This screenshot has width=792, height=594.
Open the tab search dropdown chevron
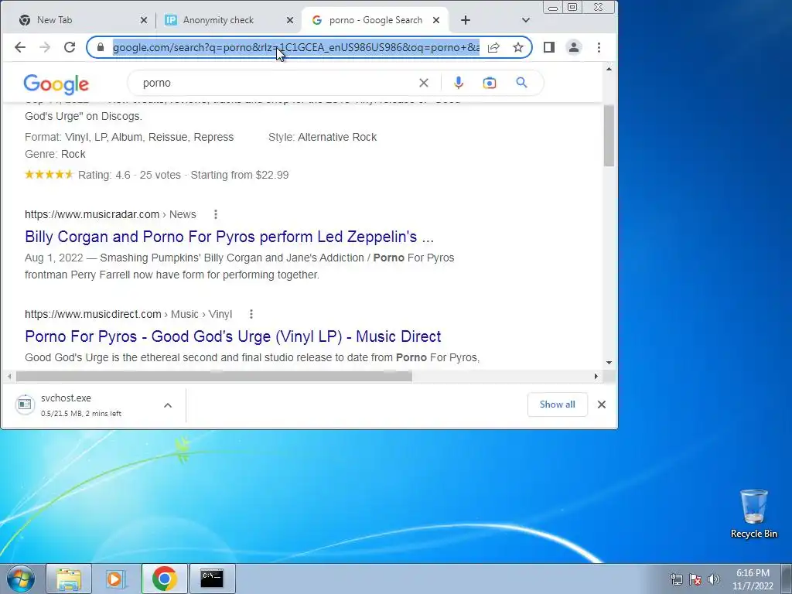[526, 20]
